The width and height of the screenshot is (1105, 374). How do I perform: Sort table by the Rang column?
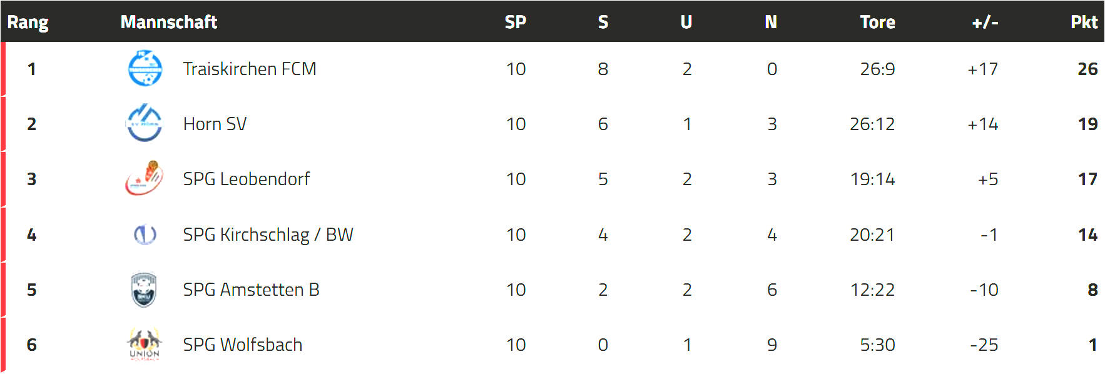28,23
